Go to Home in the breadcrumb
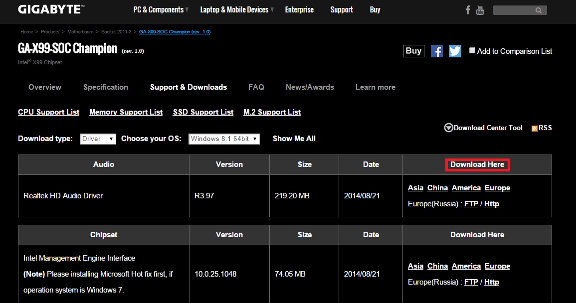Screen dimensions: 576x303 [27, 32]
